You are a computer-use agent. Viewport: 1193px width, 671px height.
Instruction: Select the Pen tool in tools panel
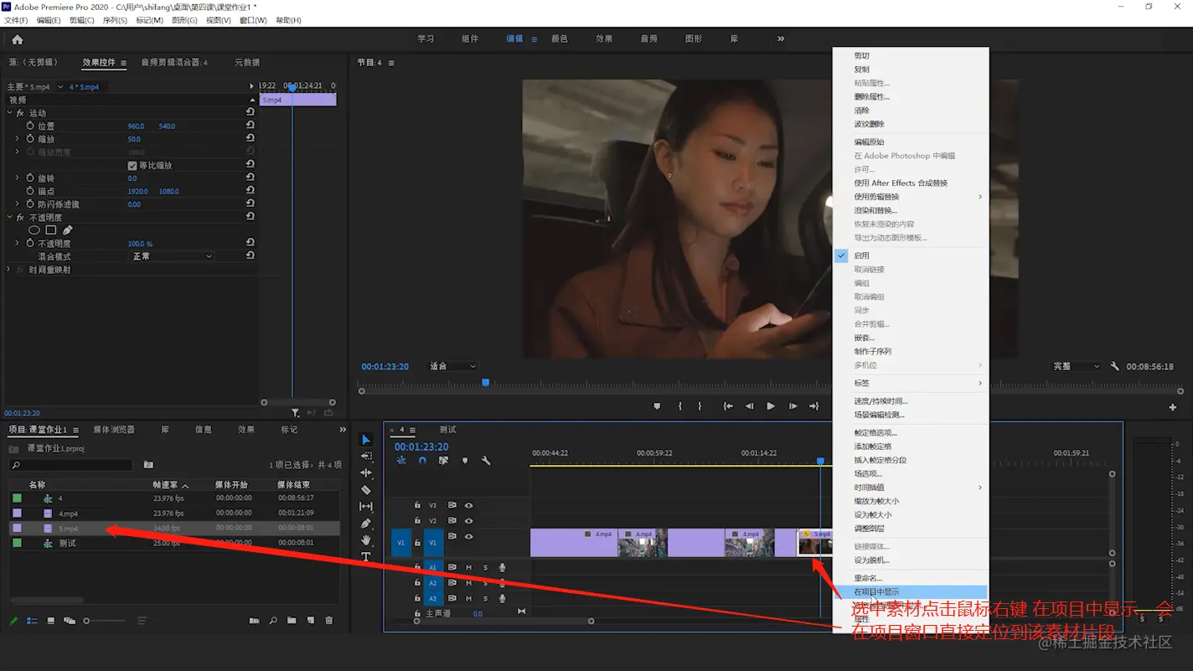[x=366, y=524]
